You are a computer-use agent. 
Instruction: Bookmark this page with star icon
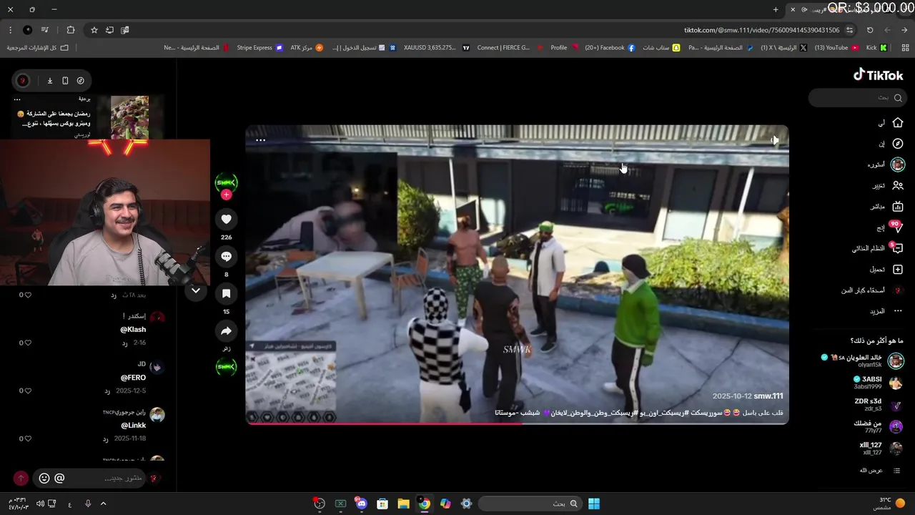click(x=94, y=30)
